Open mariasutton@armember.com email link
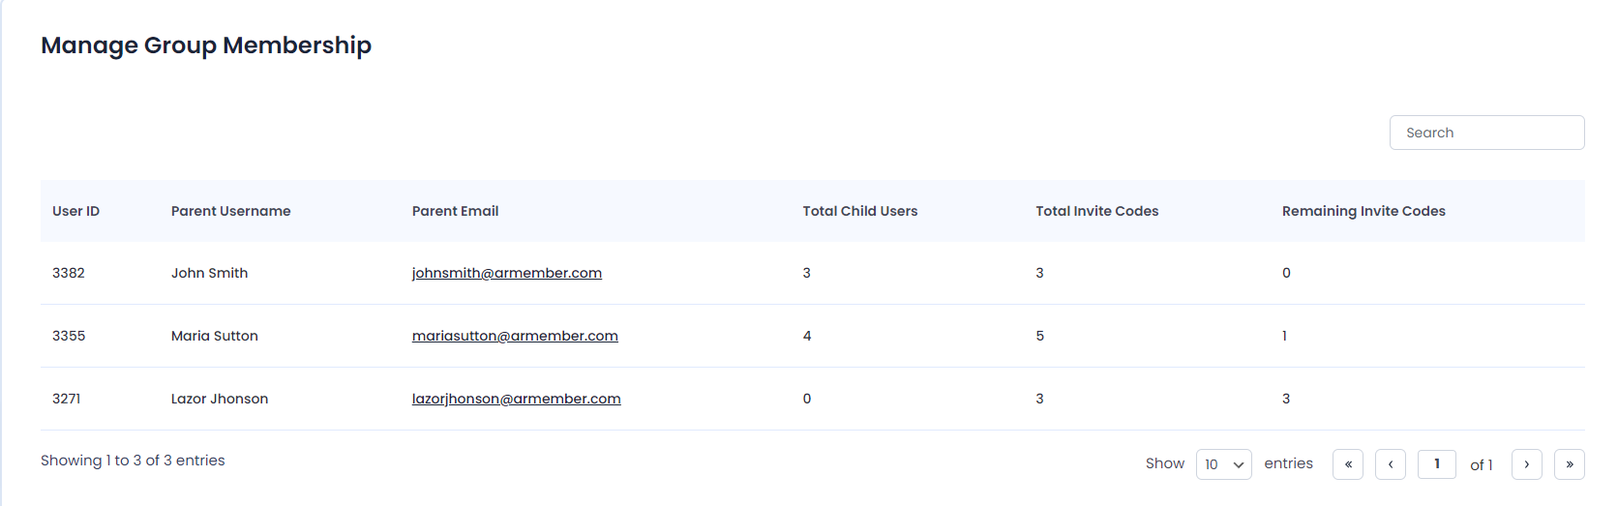 pos(515,336)
